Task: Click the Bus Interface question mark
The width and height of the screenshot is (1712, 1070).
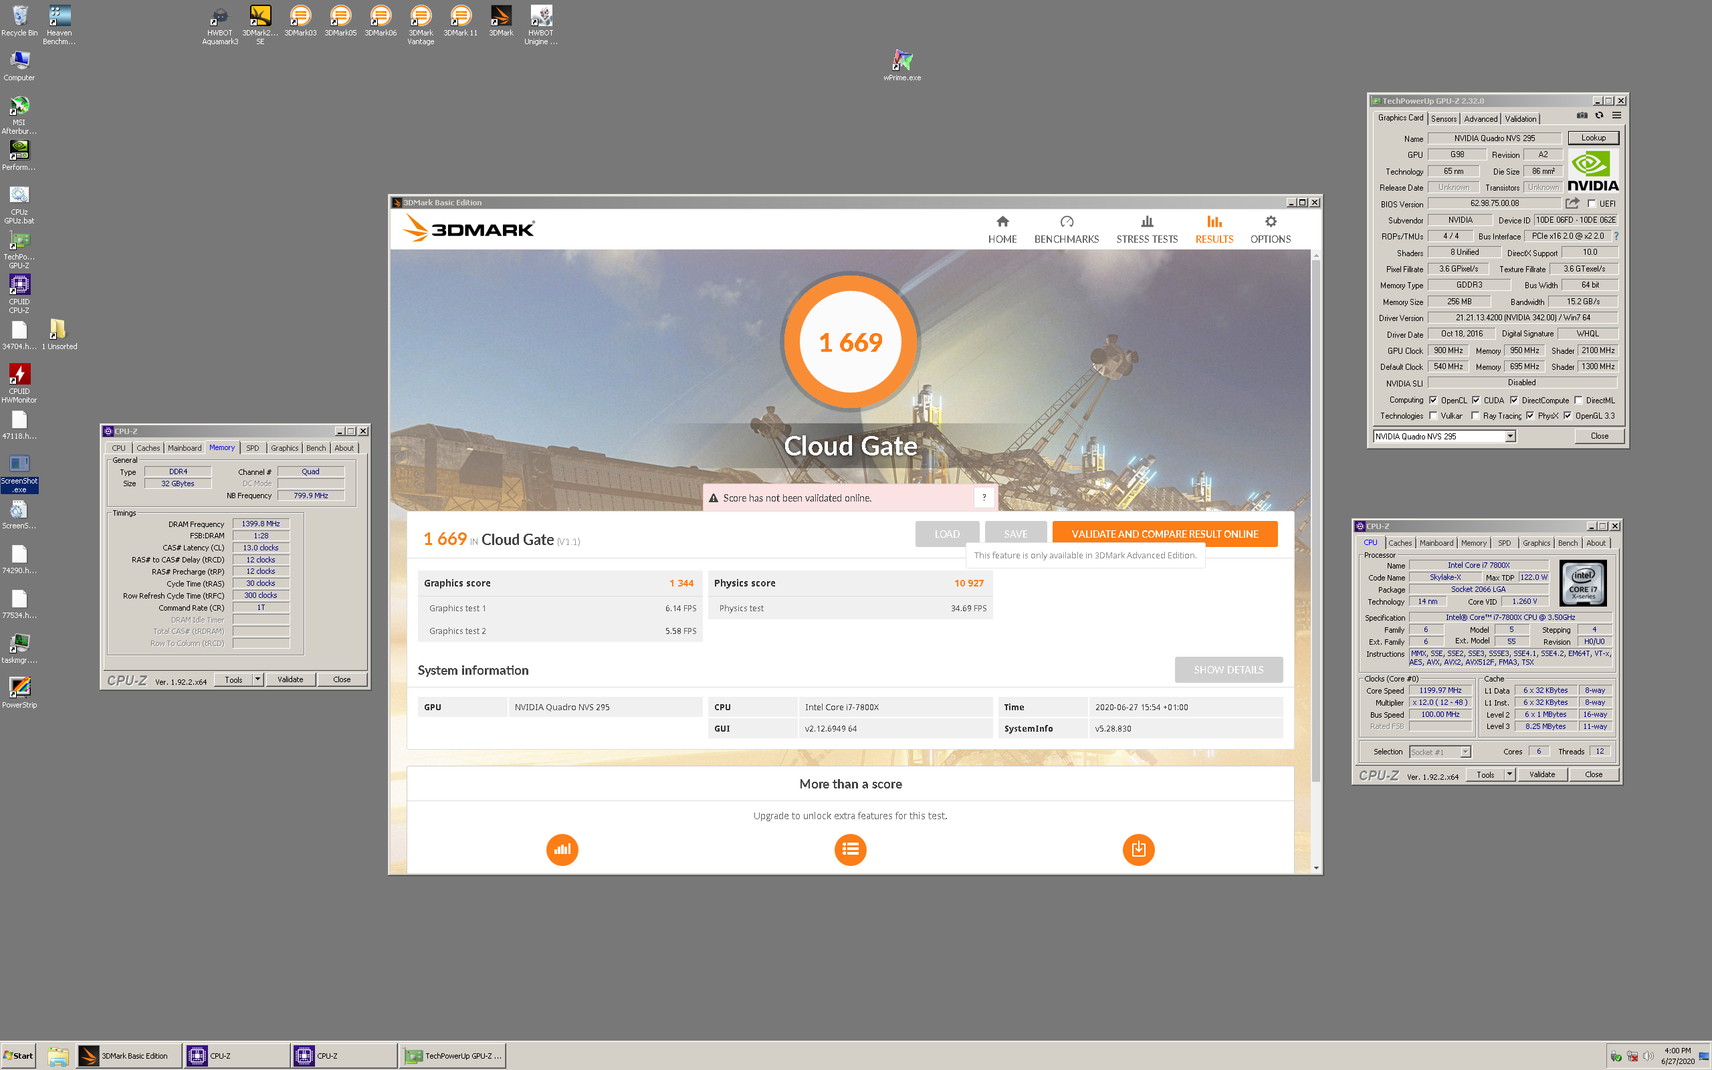Action: coord(1616,236)
